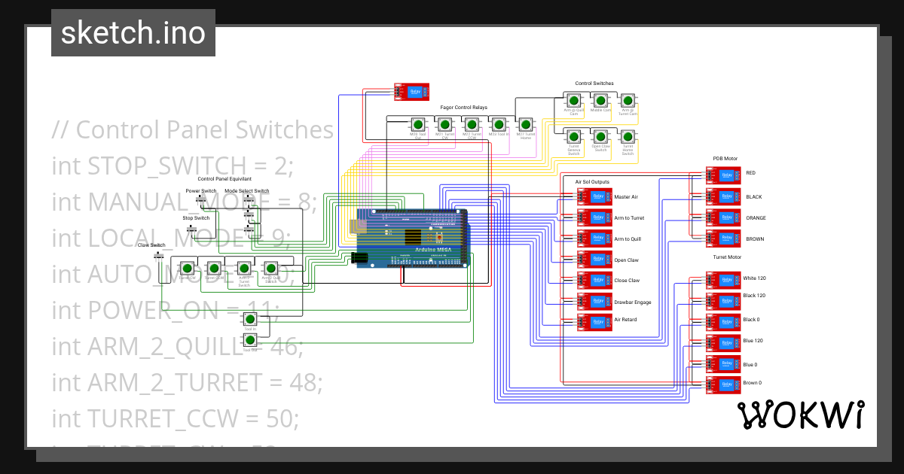Flip the Stop Switch

pyautogui.click(x=192, y=229)
